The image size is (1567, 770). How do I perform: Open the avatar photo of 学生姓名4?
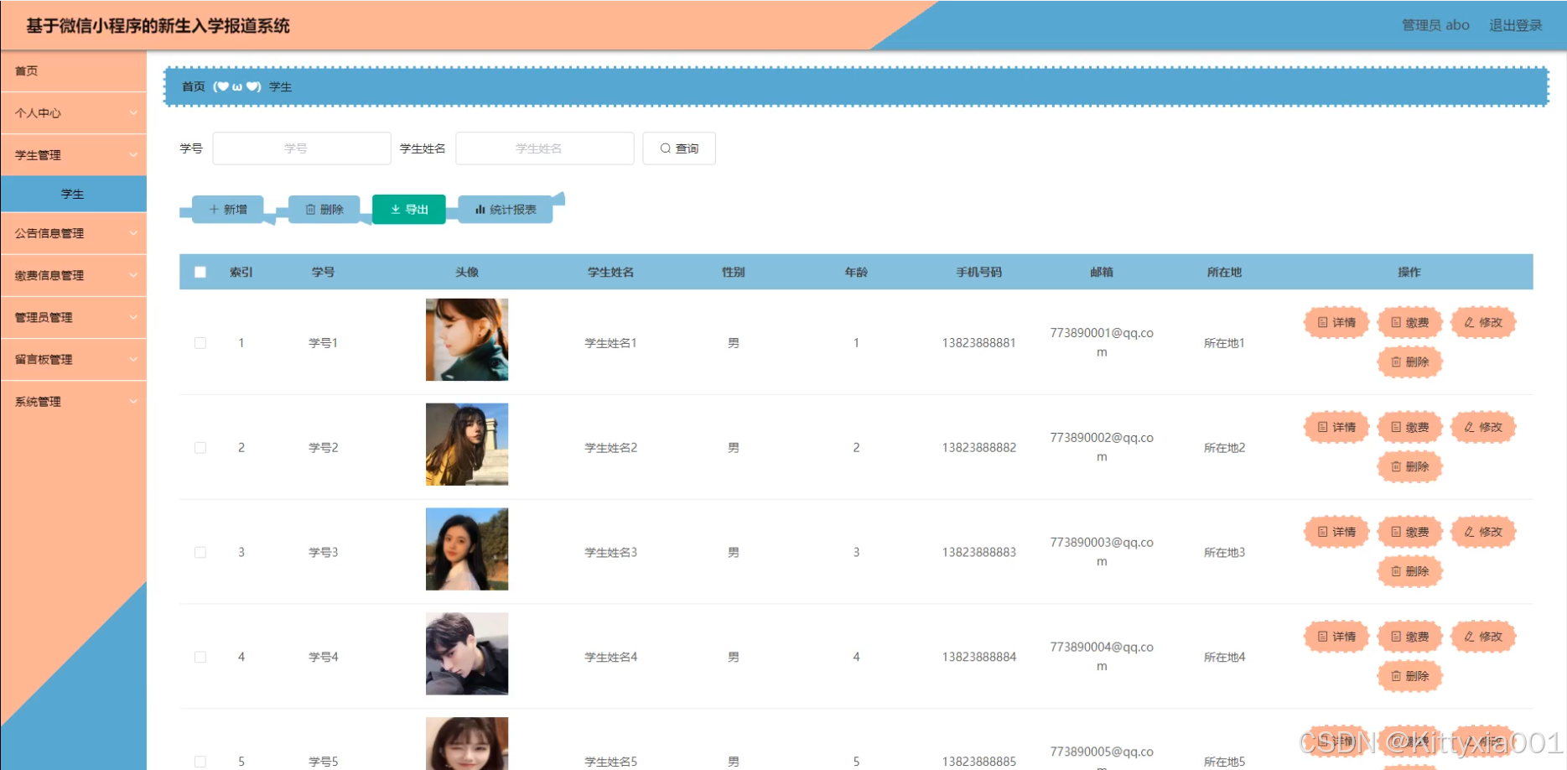pyautogui.click(x=467, y=654)
